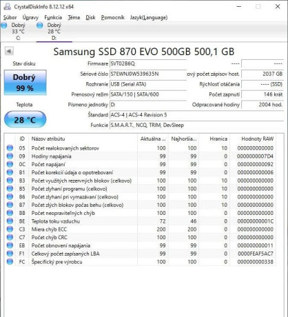Close the CrystalDiskInfo window

point(278,6)
